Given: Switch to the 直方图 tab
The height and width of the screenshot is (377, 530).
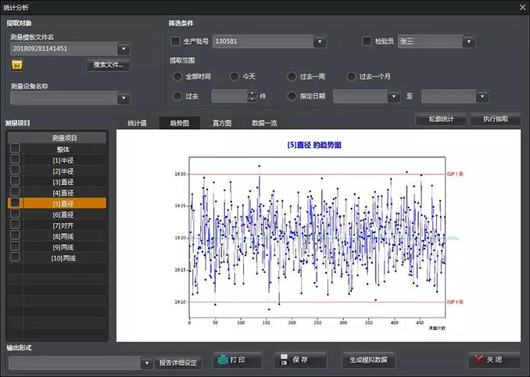Looking at the screenshot, I should tap(221, 123).
